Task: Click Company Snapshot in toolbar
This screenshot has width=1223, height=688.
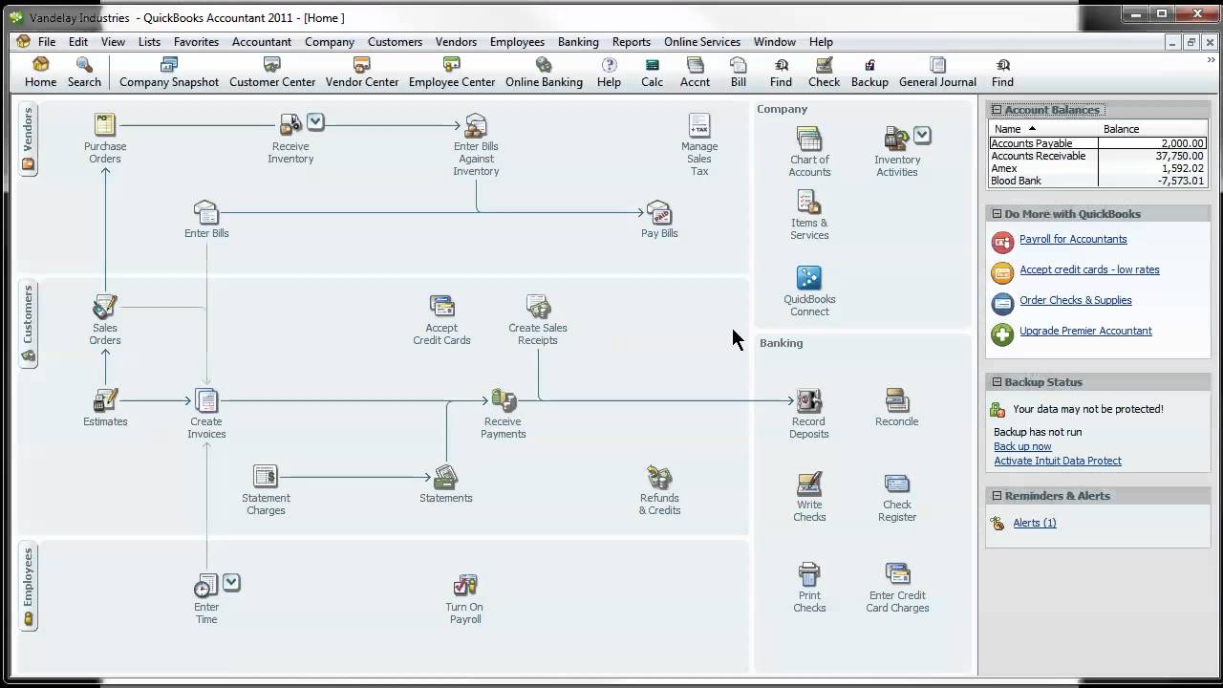Action: click(x=169, y=73)
